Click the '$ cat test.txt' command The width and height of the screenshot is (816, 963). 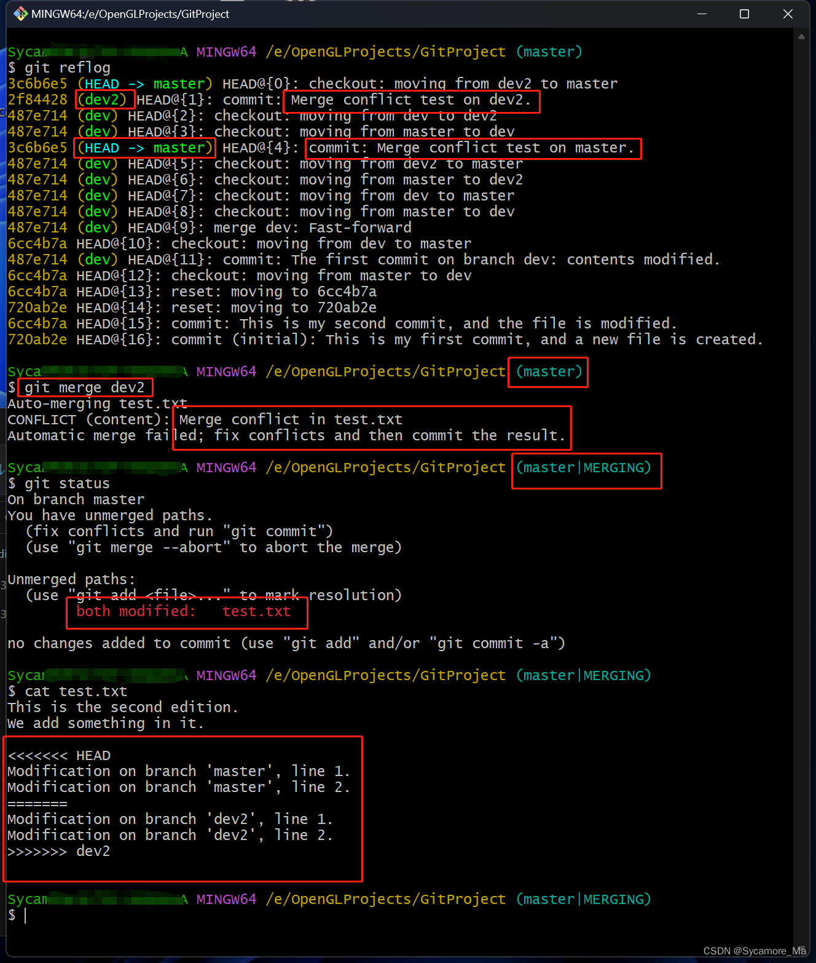click(x=68, y=691)
